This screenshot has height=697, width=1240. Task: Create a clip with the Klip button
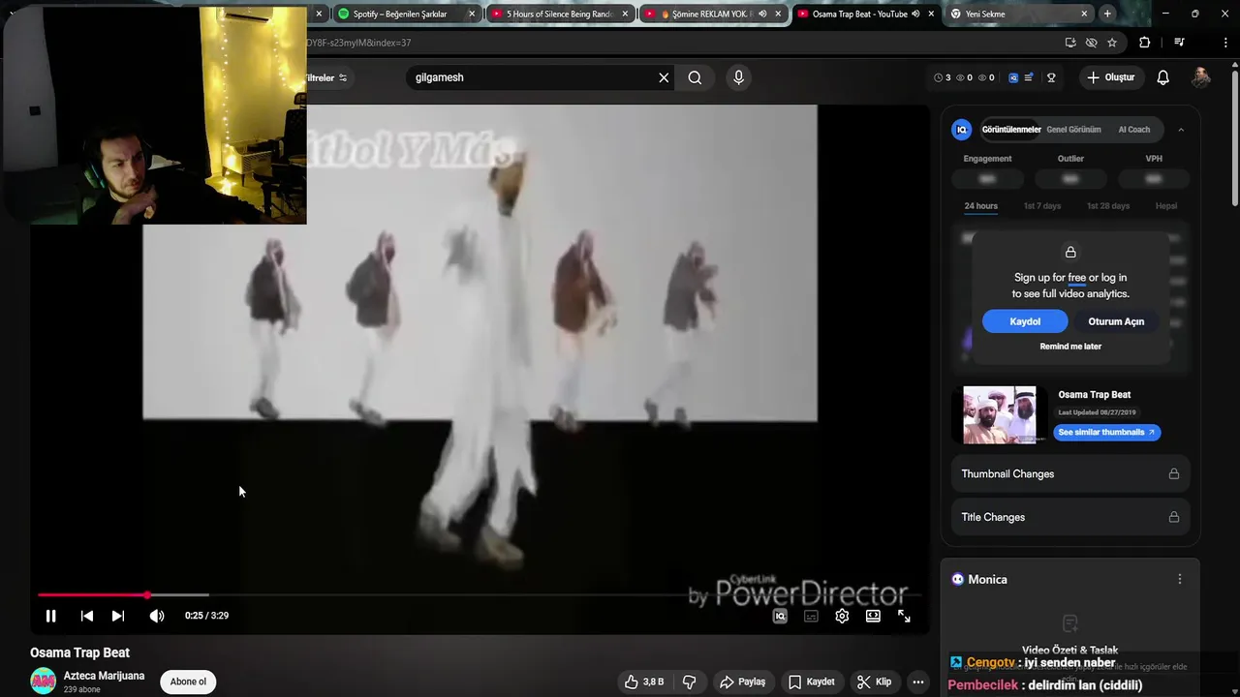click(874, 682)
